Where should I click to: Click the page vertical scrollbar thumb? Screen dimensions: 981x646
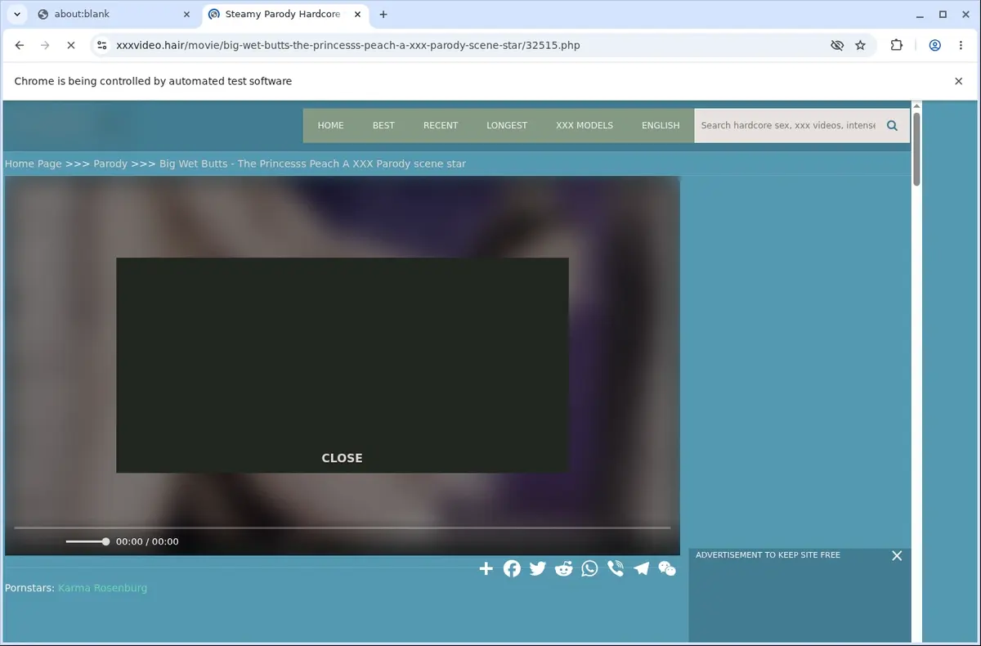pos(916,148)
